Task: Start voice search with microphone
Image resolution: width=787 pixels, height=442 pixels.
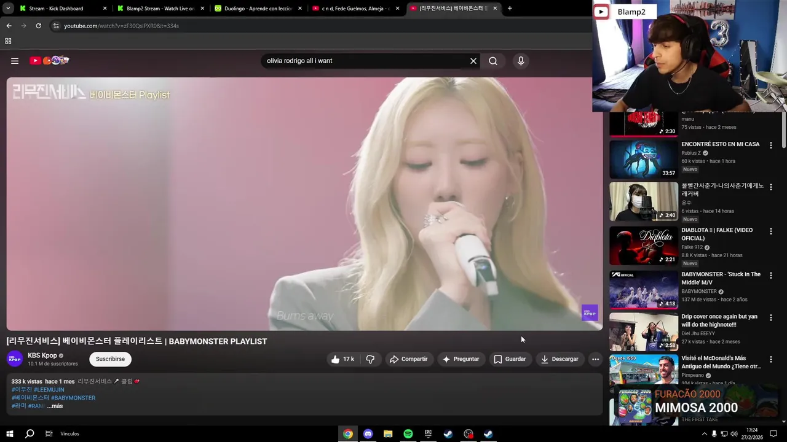Action: [x=521, y=61]
